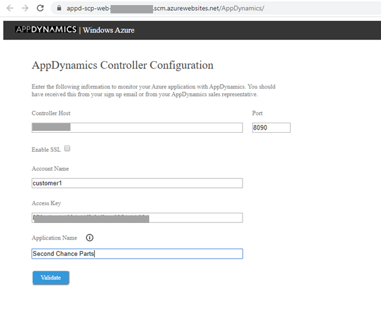Click the Application Name field with Second Chance Parts
Image resolution: width=381 pixels, height=317 pixels.
[x=137, y=253]
